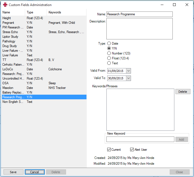Viewport: 194px width, 177px height.
Task: Minimize the Custom Fields Administration window
Action: pyautogui.click(x=162, y=5)
